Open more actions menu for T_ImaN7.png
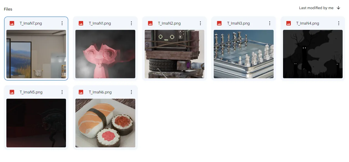 click(62, 23)
